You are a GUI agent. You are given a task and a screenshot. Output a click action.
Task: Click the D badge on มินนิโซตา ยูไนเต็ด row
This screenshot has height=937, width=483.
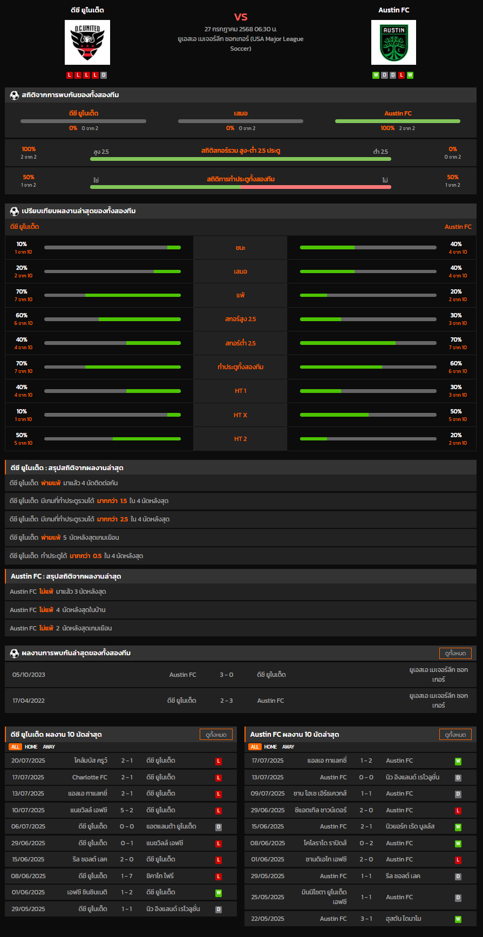tap(458, 898)
